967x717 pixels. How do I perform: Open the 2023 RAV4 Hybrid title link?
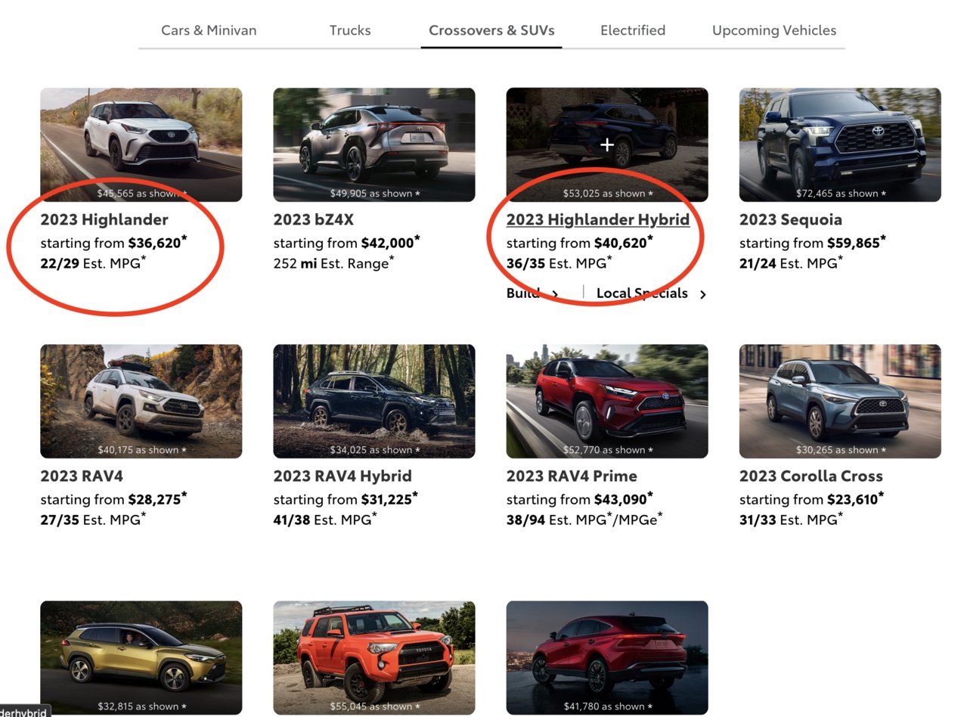point(342,476)
